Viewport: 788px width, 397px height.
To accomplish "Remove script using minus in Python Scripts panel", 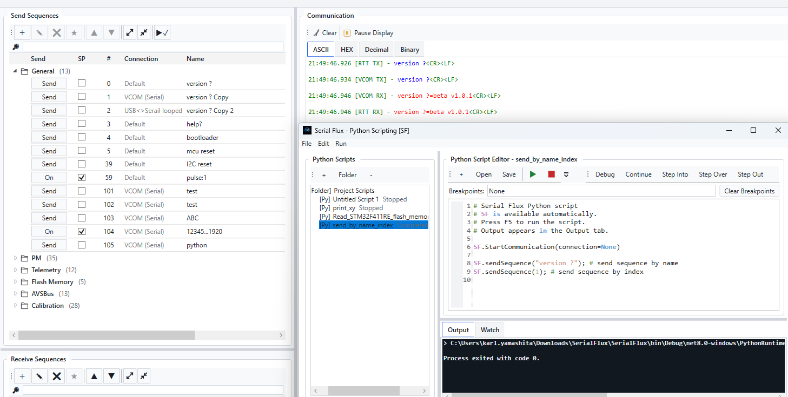I will point(370,175).
